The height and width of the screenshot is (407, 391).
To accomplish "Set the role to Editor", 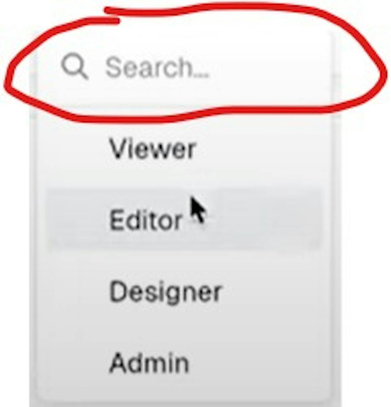I will pos(184,220).
